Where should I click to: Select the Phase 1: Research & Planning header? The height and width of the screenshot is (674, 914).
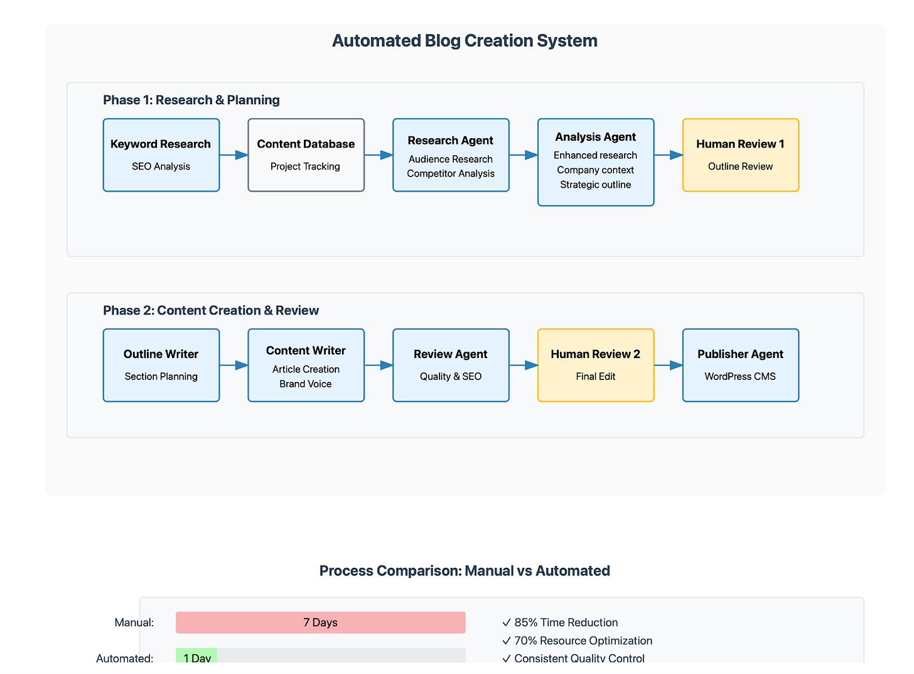(191, 100)
